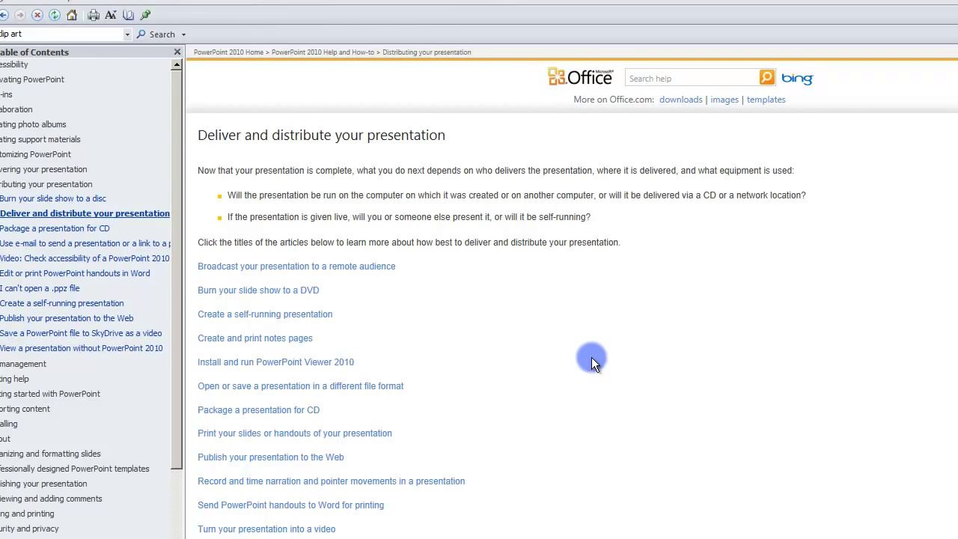Open the 'Create a self-running presentation' article link

click(x=265, y=314)
